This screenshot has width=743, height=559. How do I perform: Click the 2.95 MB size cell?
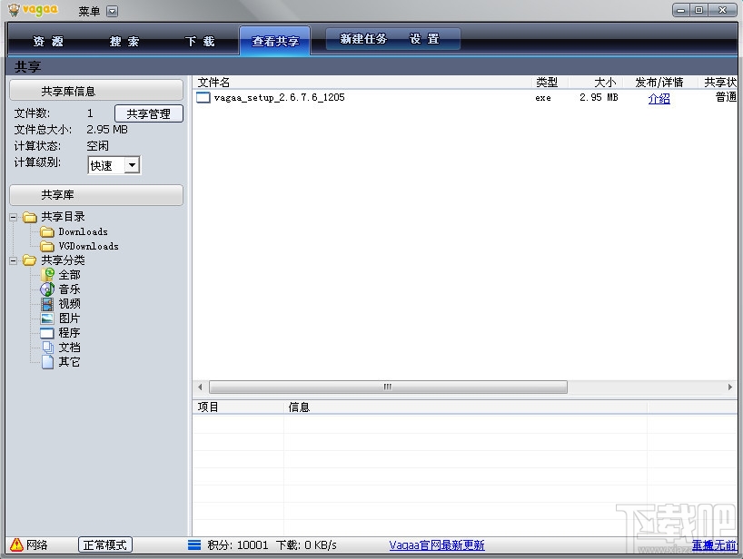point(599,97)
